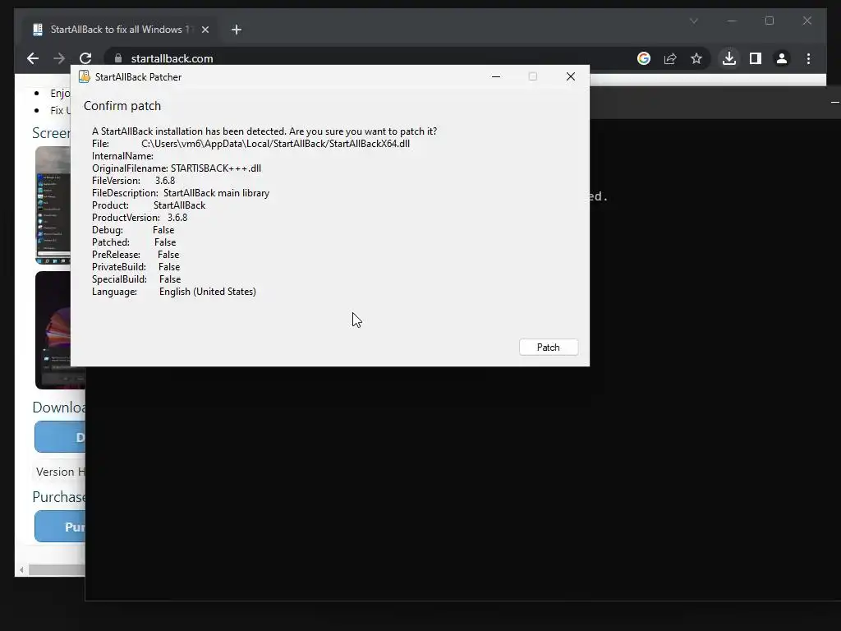Open a new Chrome tab
This screenshot has height=631, width=841.
(x=237, y=30)
